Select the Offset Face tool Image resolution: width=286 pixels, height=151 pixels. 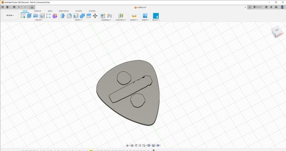pos(88,16)
